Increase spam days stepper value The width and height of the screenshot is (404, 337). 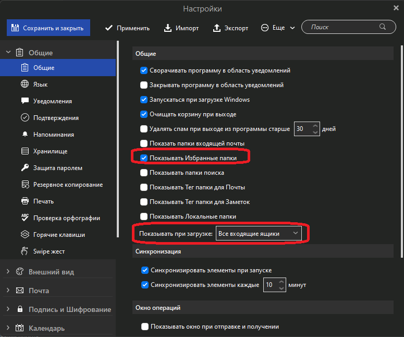coord(315,126)
